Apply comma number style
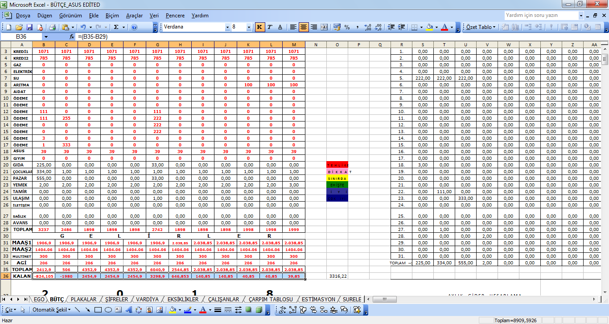Viewport: 609px width, 324px height. click(358, 27)
